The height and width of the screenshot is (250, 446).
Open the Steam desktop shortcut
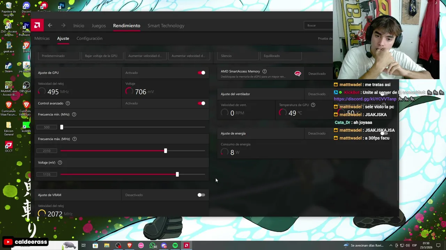pos(9,67)
